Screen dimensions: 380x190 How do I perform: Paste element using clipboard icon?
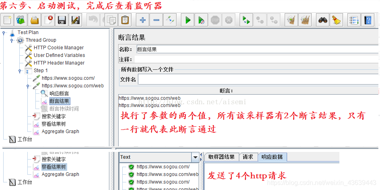tap(125, 20)
